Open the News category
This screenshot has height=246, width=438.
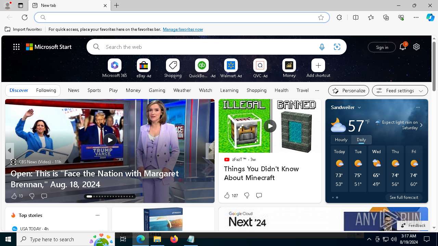[x=74, y=90]
